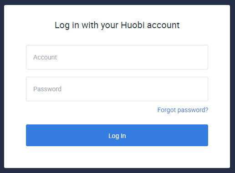Place cursor in the Password box
Screen dimensions: 235x173
click(117, 89)
